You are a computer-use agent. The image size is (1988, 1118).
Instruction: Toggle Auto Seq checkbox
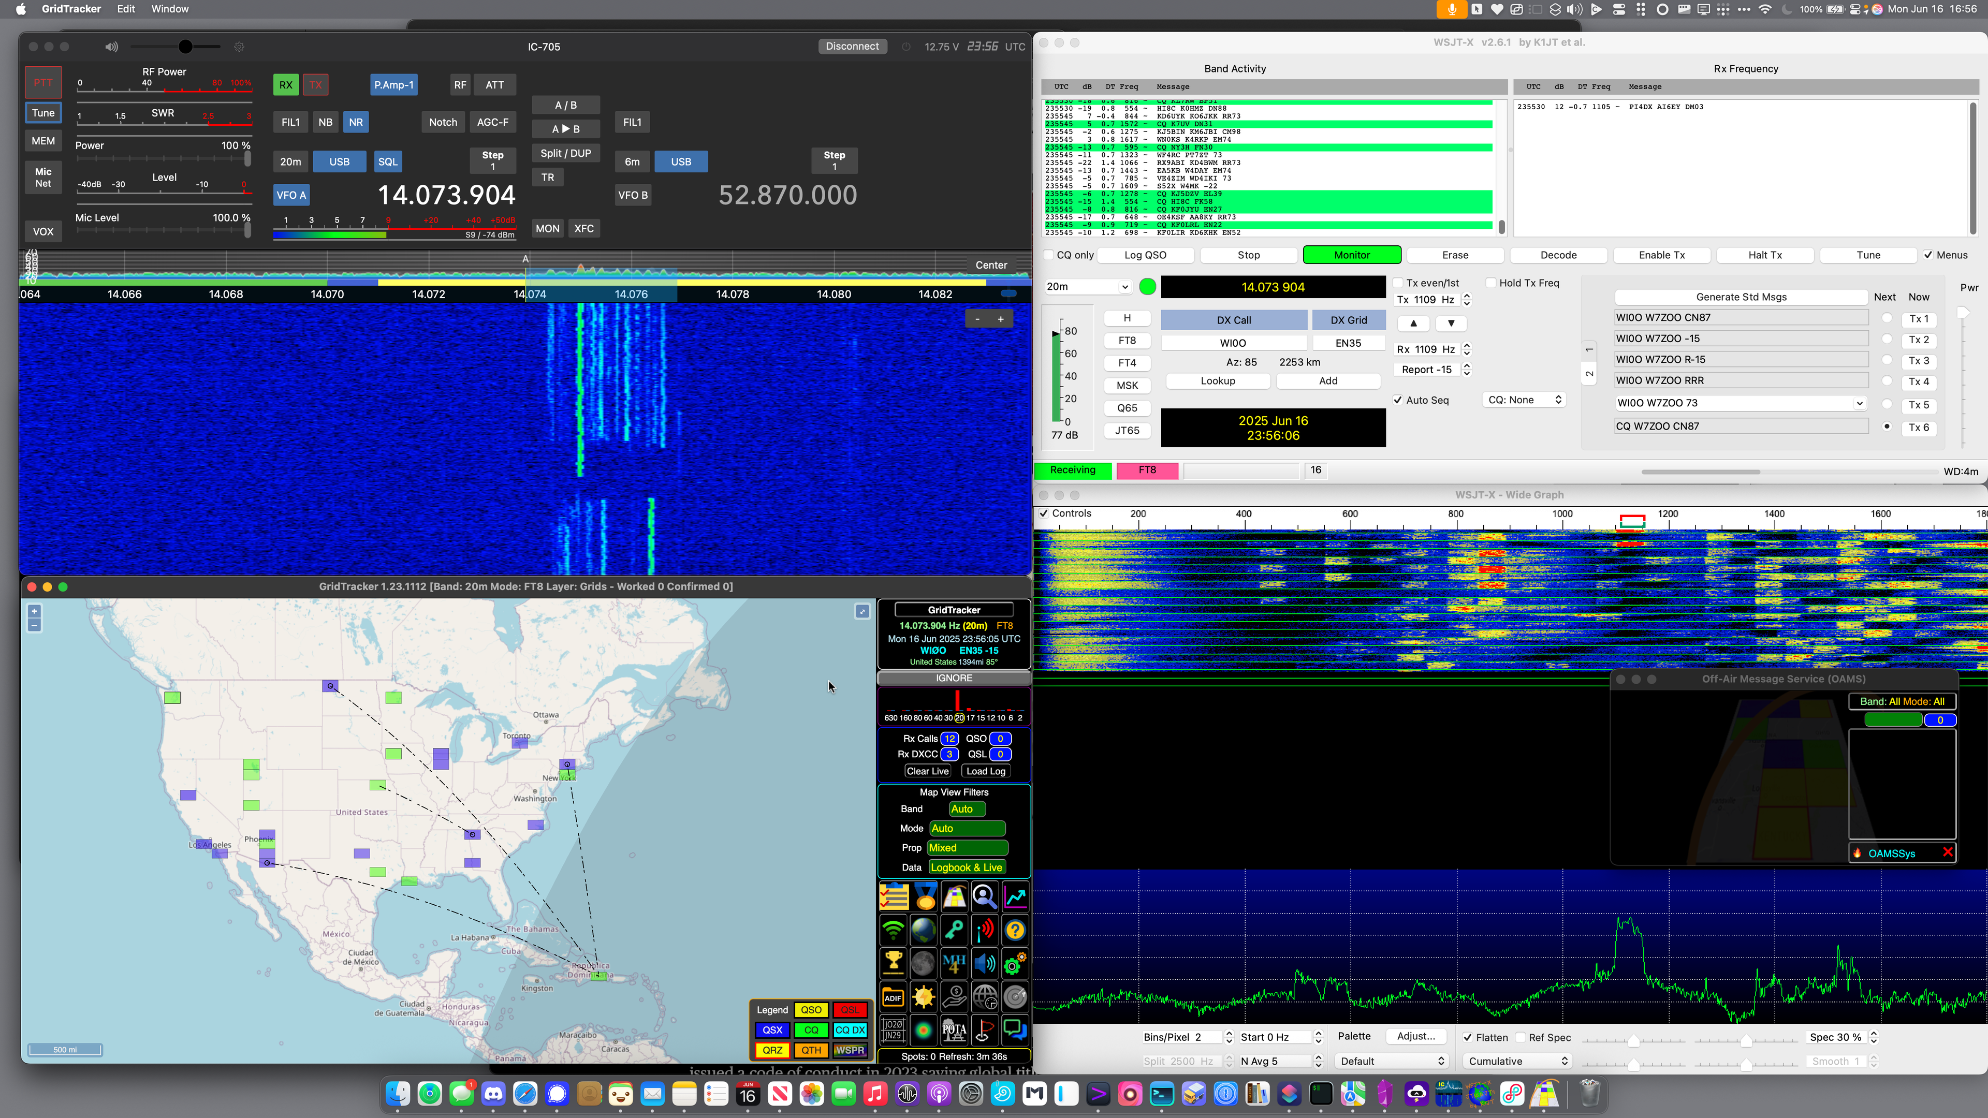[x=1398, y=400]
